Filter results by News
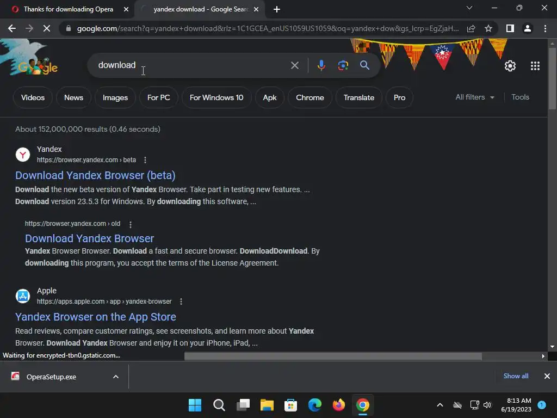The image size is (557, 418). (73, 97)
